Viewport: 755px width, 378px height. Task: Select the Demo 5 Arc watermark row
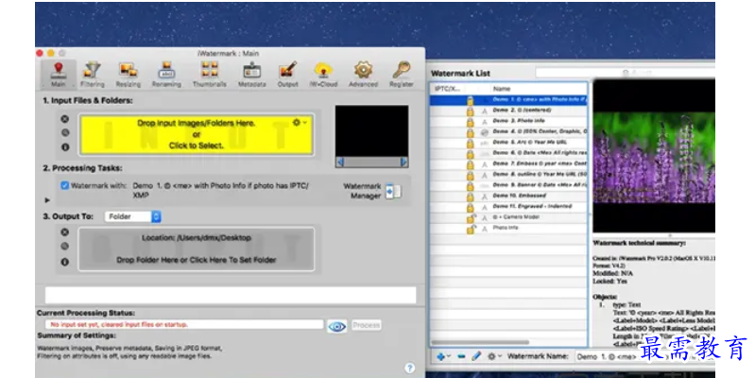tap(508, 143)
